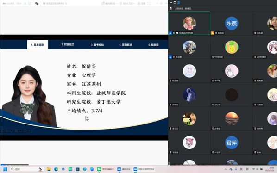
Task: Open the 设置 gear icon in the meeting toolbar
Action: 141,4
